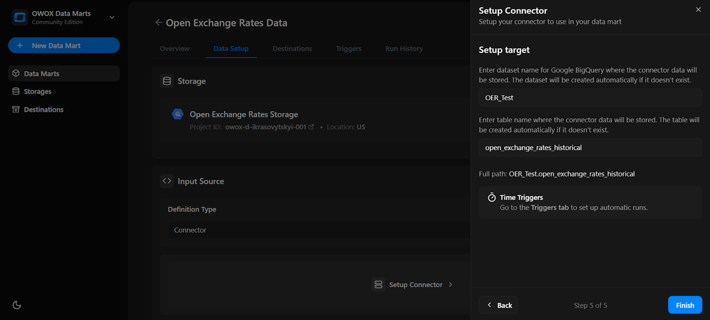Click the Back button
Viewport: 710px width, 320px height.
click(498, 305)
